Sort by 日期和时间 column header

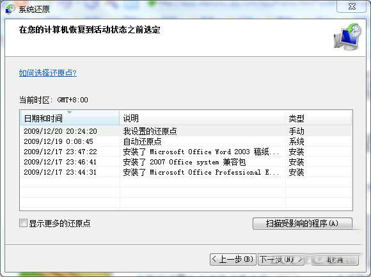tap(70, 118)
